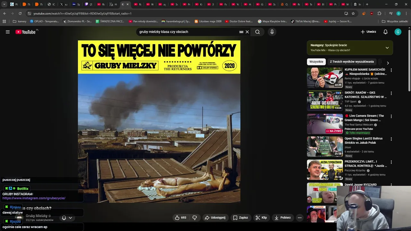
Task: Open options for the Live Camera Stream video
Action: pos(391,116)
